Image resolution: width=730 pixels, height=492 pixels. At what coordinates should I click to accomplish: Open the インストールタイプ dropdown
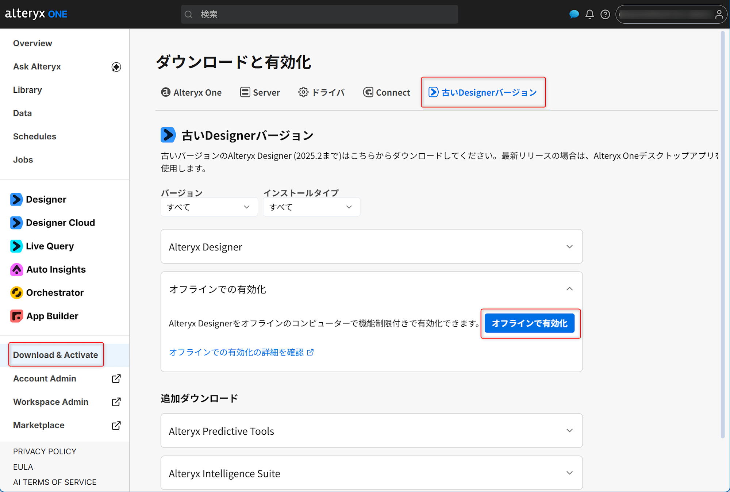pyautogui.click(x=311, y=207)
